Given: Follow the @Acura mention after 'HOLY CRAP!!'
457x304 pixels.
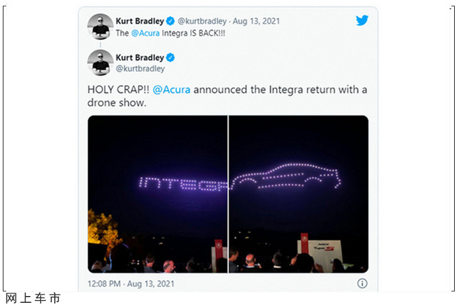Looking at the screenshot, I should click(x=171, y=90).
